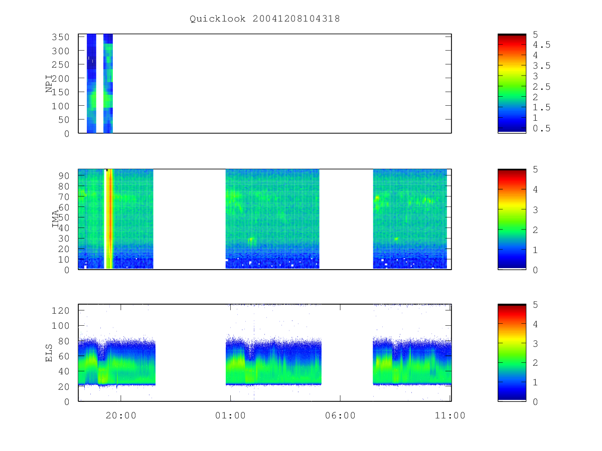The width and height of the screenshot is (602, 451).
Task: Pick the NPI panel color scale bar
Action: coord(512,83)
